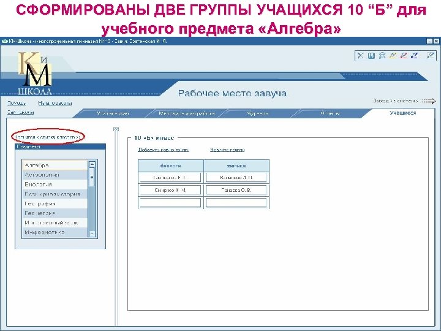This screenshot has height=331, width=441.
Task: Click the floppy disk save icon
Action: point(371,55)
